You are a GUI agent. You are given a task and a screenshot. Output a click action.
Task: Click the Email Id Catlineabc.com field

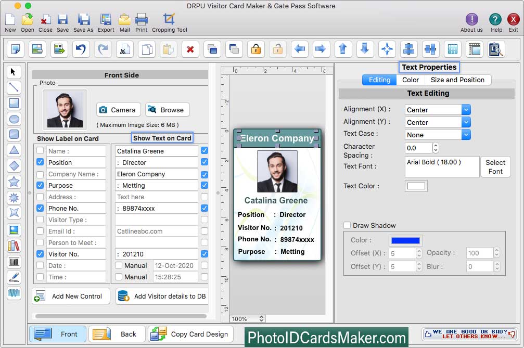tap(157, 231)
